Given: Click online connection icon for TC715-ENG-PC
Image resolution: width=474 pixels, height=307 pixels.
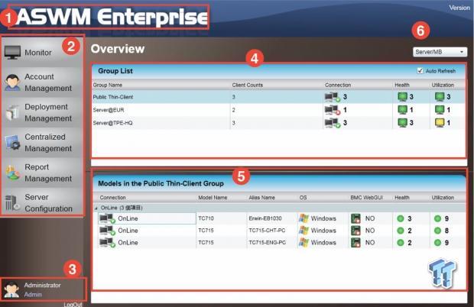Looking at the screenshot, I should tap(107, 242).
